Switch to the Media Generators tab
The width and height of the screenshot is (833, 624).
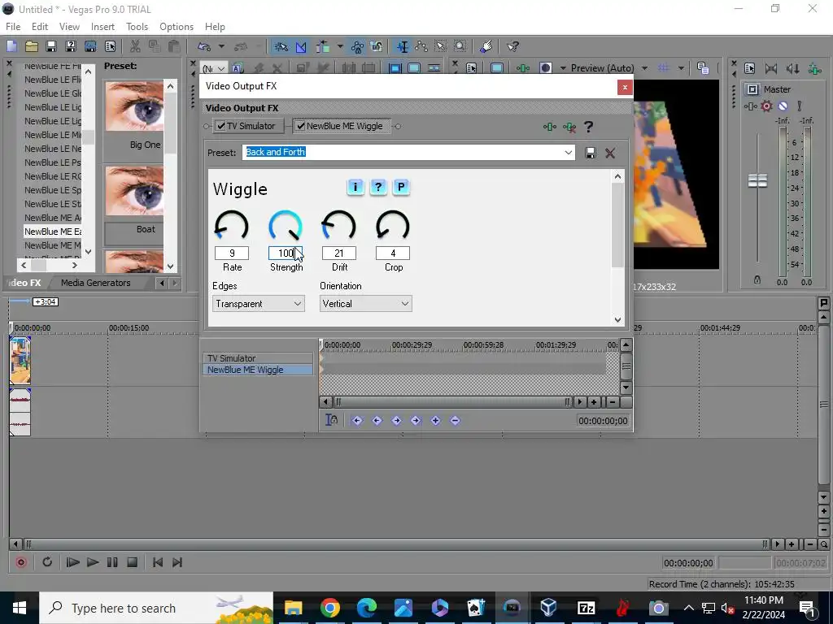pyautogui.click(x=96, y=283)
